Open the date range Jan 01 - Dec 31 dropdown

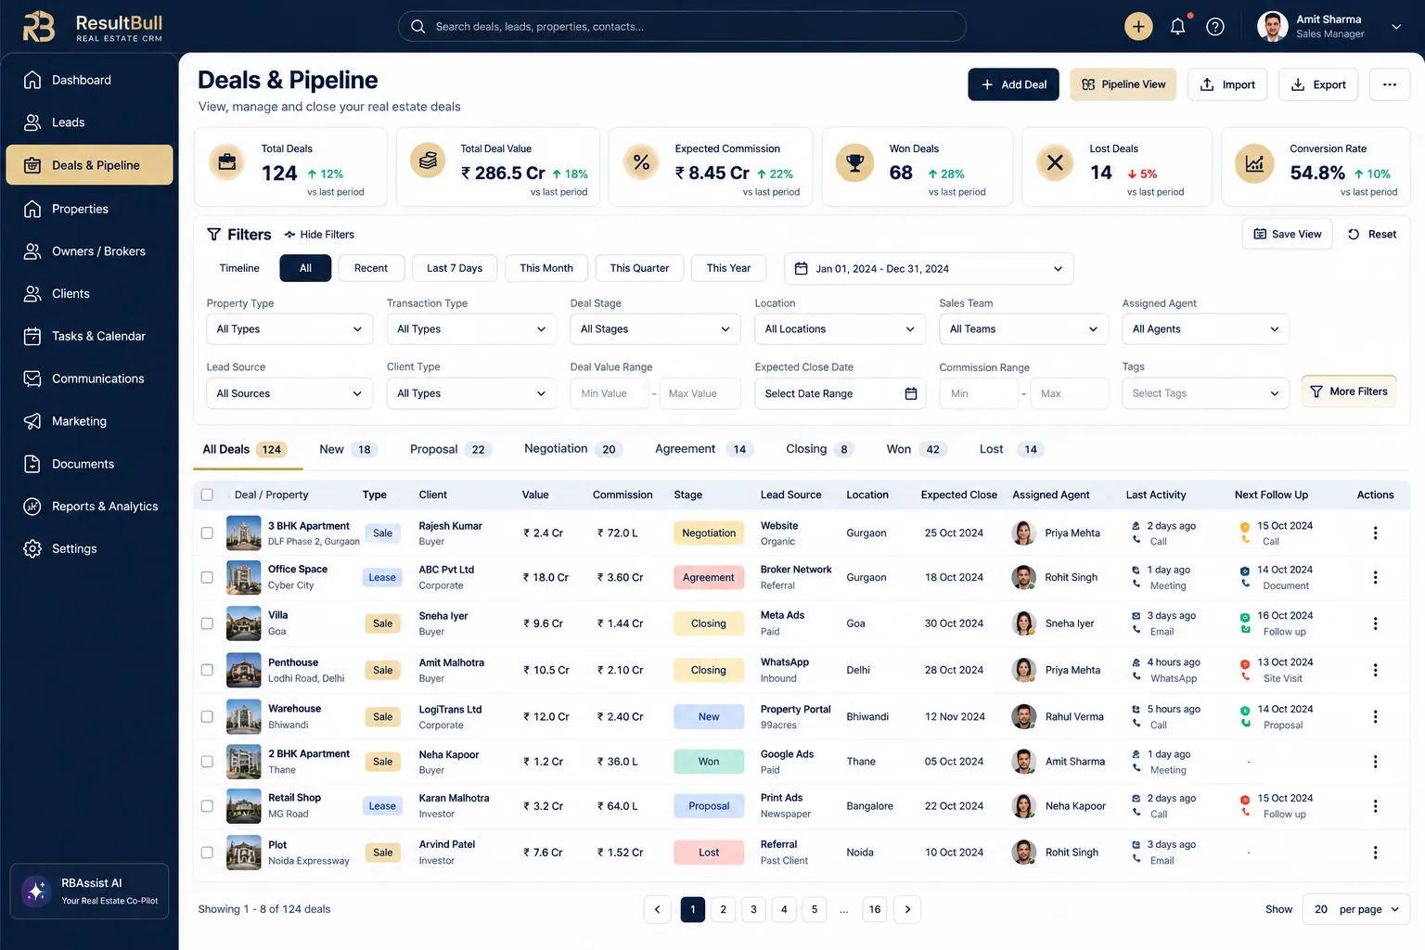[929, 269]
